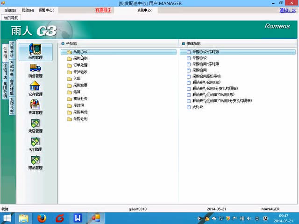
Task: Open the red G app in taskbar
Action: click(x=60, y=218)
